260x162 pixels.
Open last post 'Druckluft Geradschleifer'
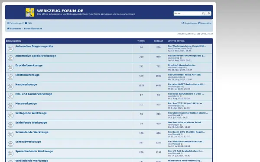182,65
